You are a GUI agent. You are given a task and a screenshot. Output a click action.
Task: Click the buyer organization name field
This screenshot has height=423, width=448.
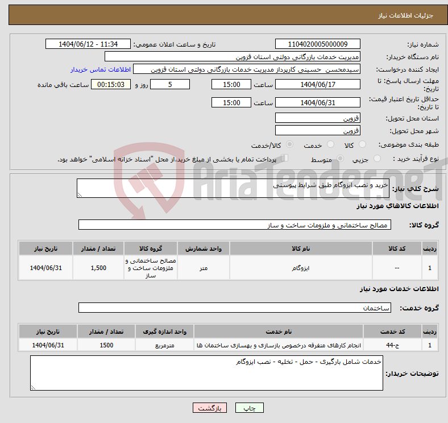coord(233,57)
